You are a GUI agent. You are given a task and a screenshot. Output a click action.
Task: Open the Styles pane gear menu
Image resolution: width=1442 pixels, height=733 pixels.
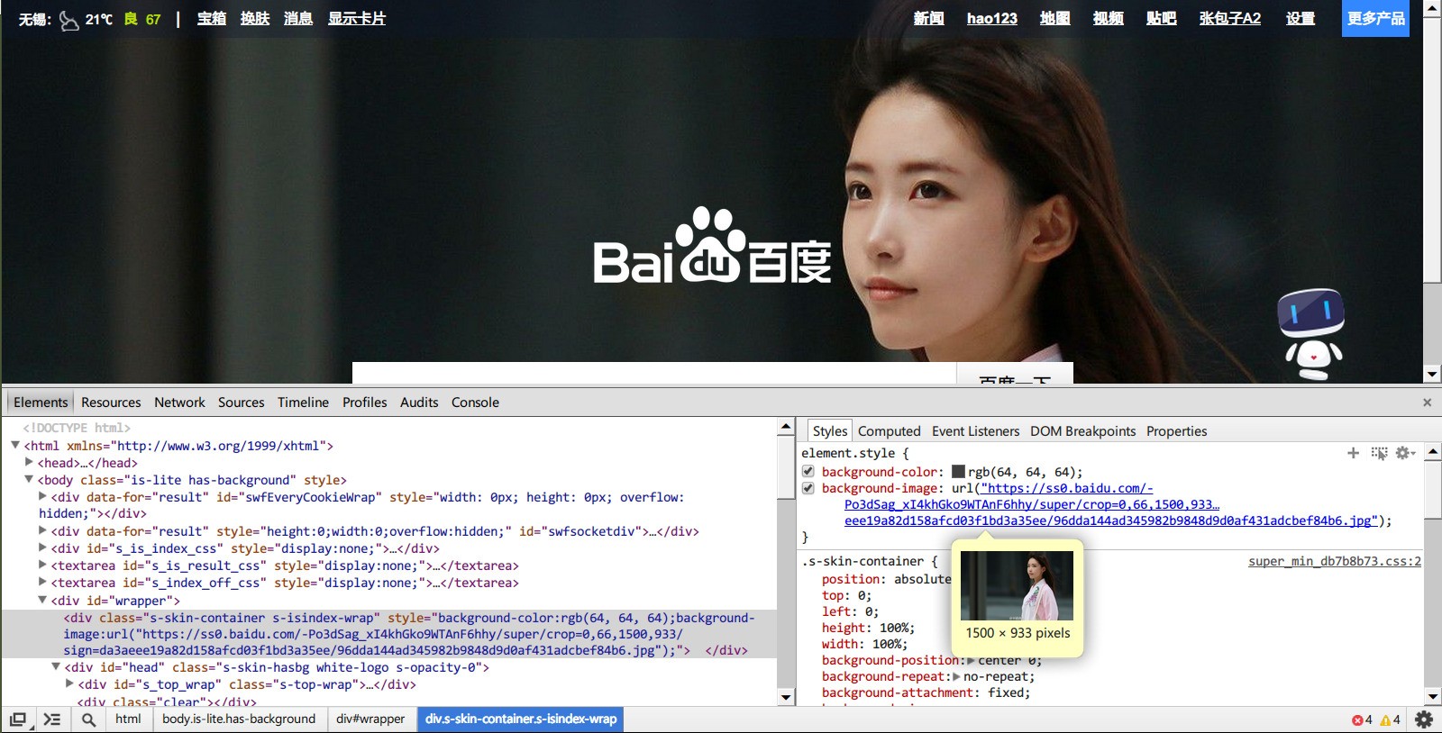pos(1405,453)
